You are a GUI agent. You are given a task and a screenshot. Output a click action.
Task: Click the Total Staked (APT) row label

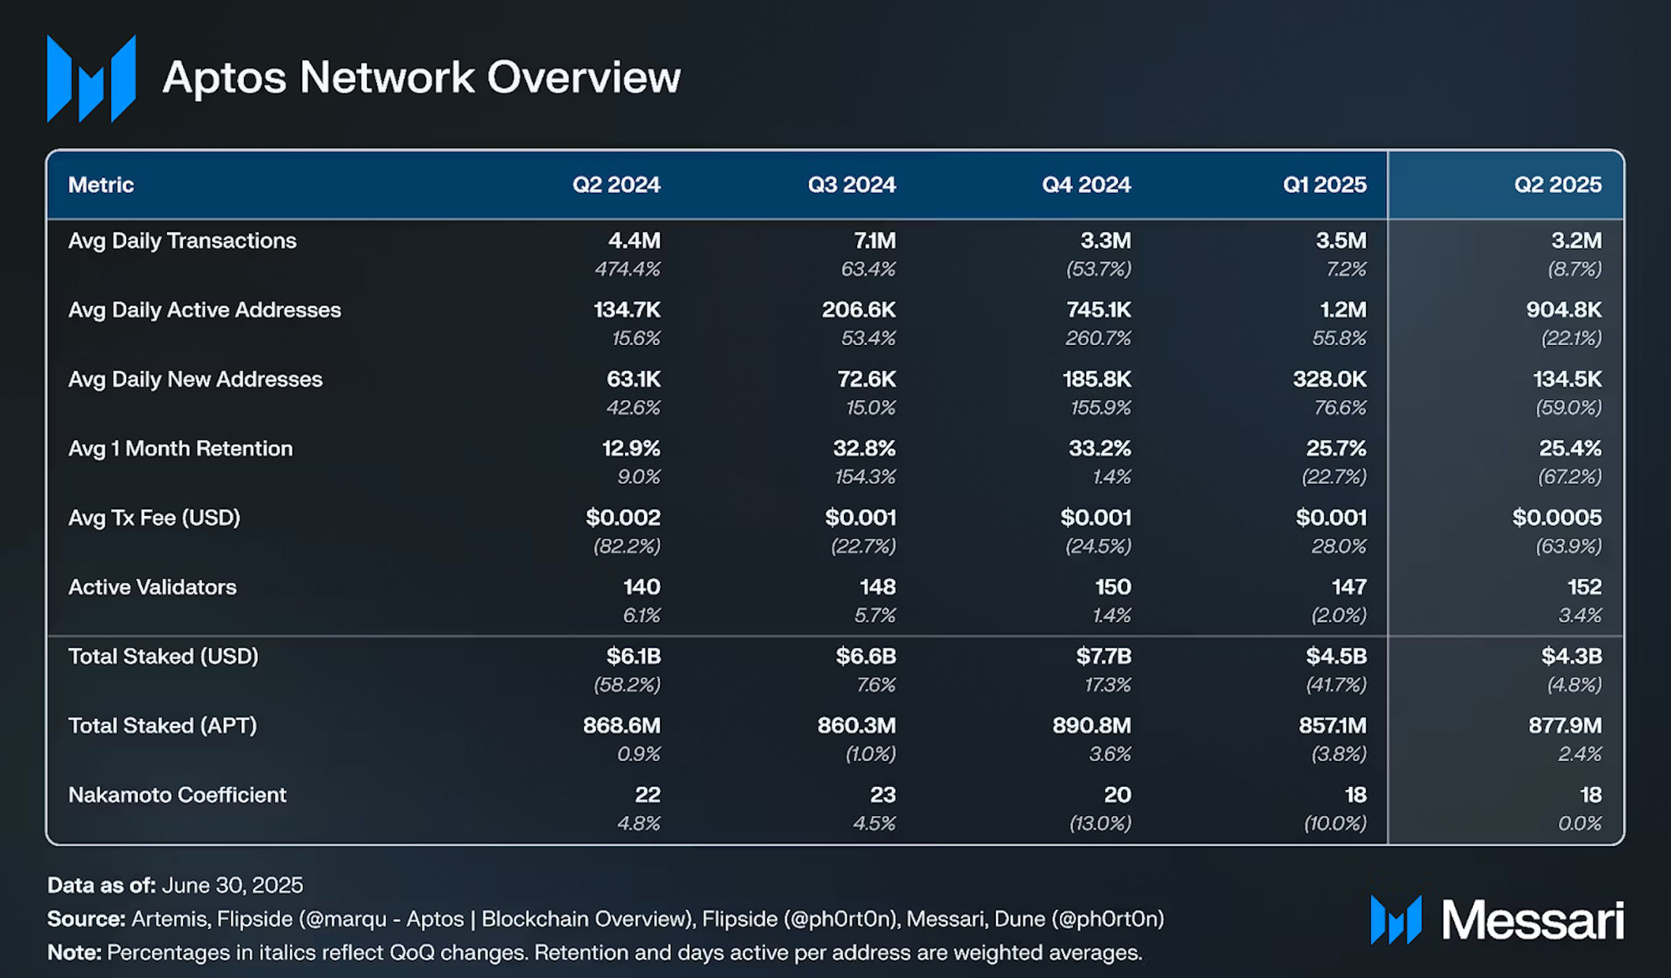click(162, 726)
